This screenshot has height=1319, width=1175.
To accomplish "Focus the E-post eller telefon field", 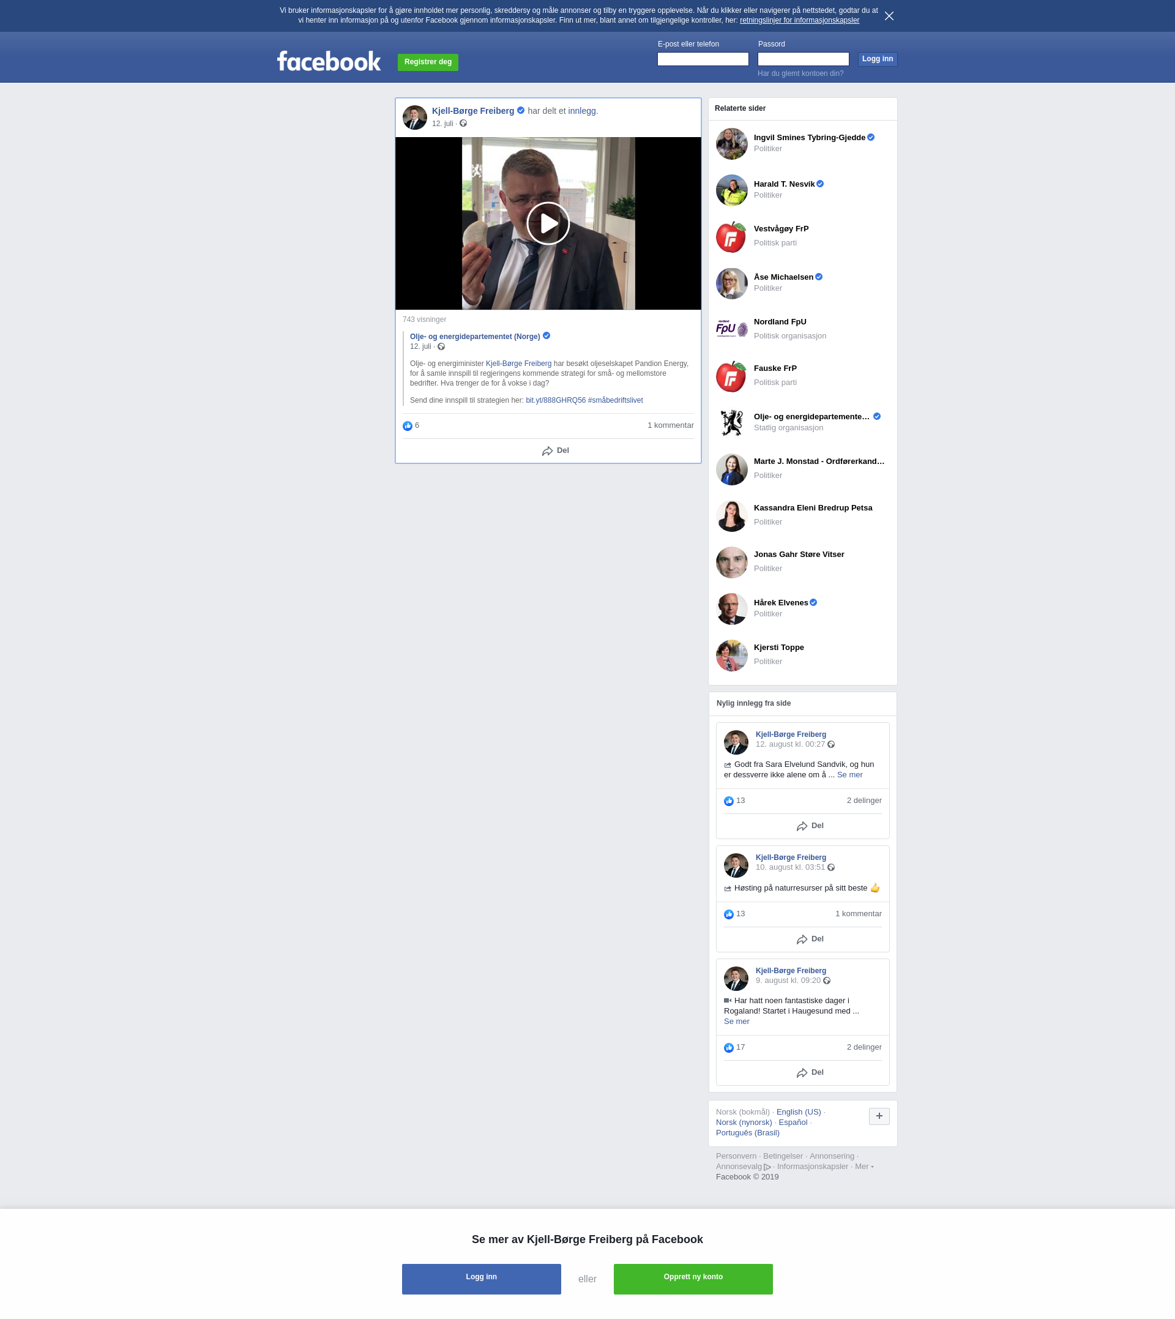I will [703, 59].
